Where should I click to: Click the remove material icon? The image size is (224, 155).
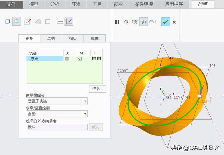[38, 22]
